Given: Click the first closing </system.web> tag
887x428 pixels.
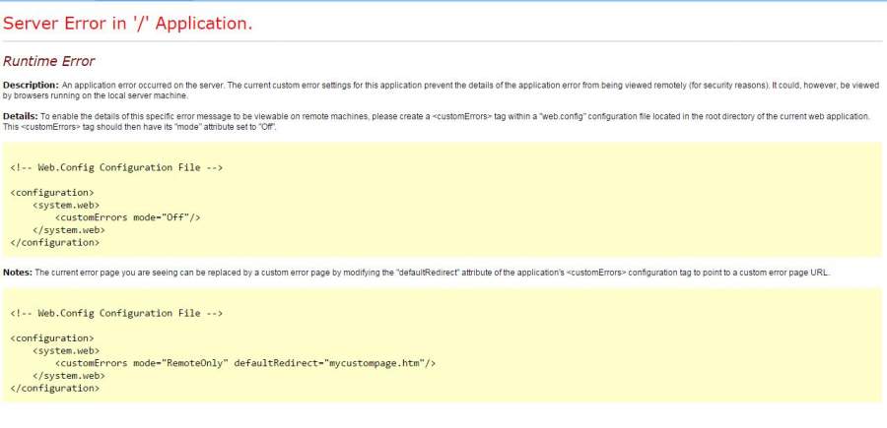Looking at the screenshot, I should [69, 230].
